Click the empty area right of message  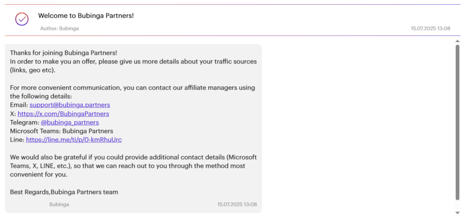pyautogui.click(x=358, y=127)
